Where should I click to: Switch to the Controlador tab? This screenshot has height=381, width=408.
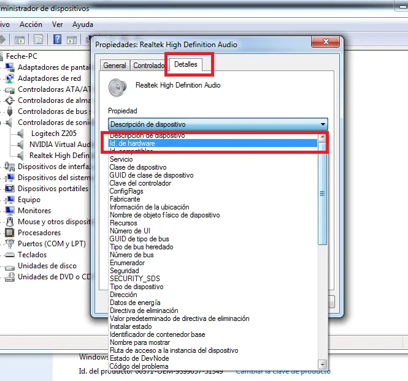pos(149,66)
